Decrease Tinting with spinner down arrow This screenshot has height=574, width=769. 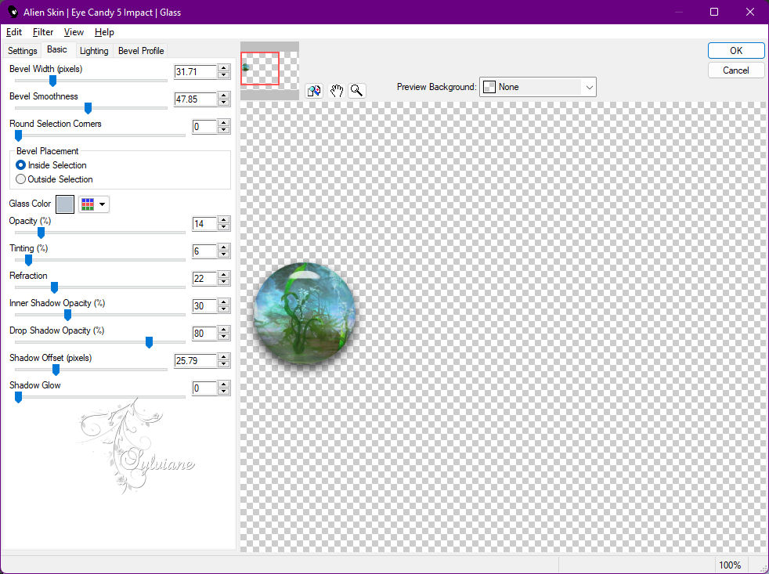point(224,255)
